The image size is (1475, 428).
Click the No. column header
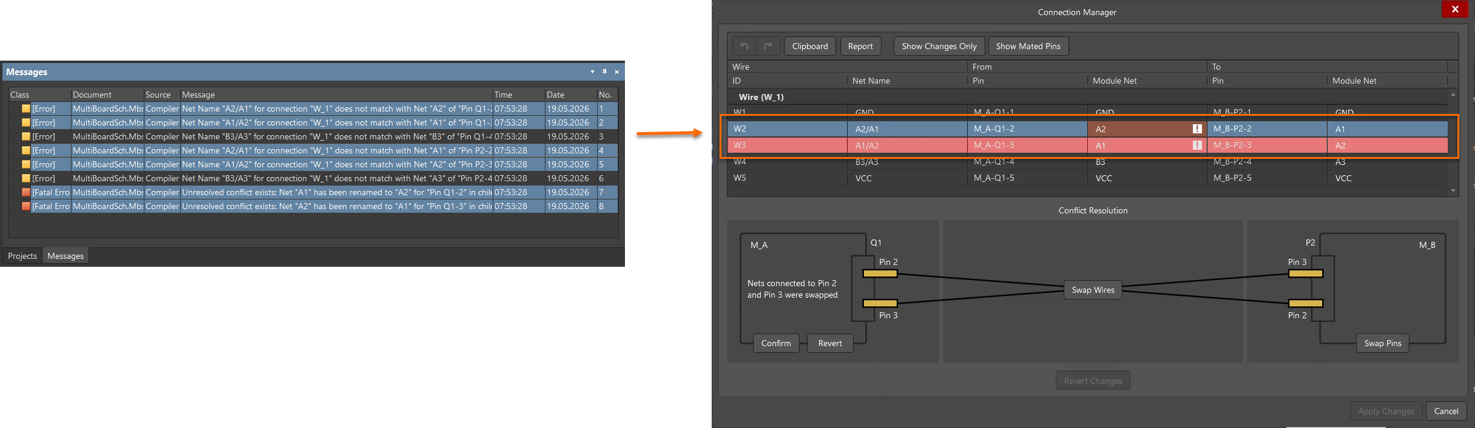point(607,95)
